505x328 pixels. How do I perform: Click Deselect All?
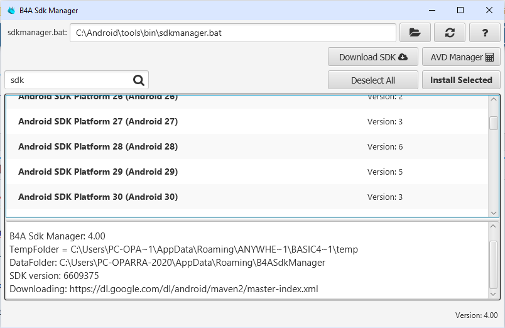click(x=373, y=80)
